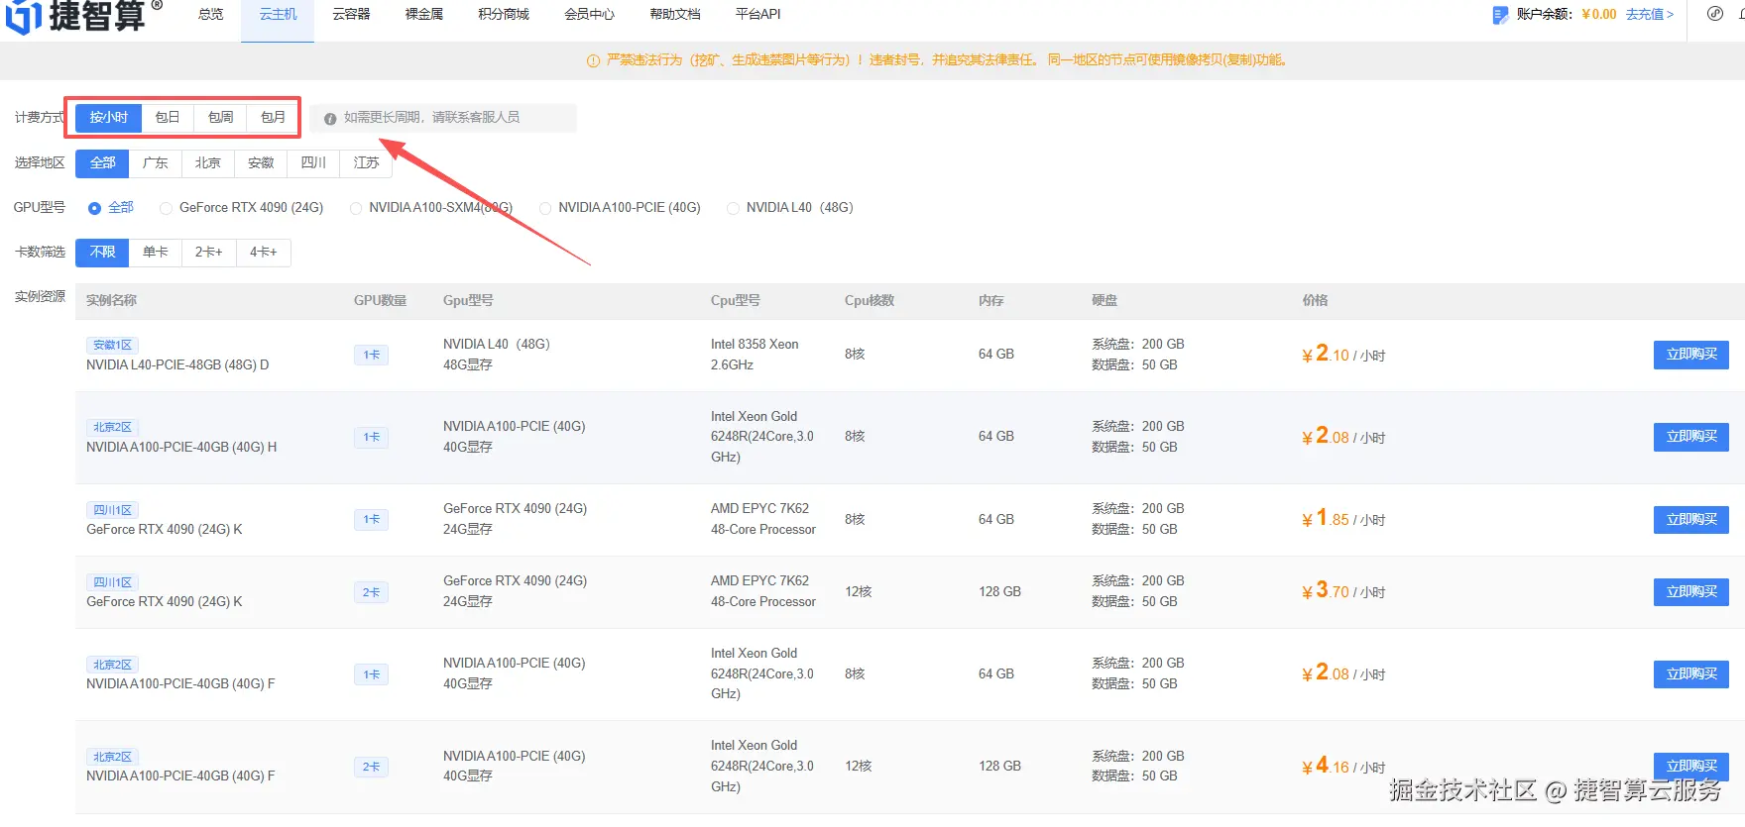Screen dimensions: 1745x827
Task: Open the 云主机 navigation tab
Action: point(278,14)
